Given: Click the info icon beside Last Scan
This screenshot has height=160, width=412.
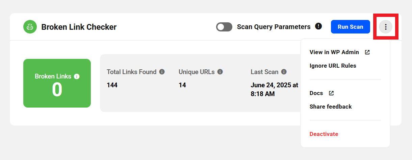Looking at the screenshot, I should (284, 72).
